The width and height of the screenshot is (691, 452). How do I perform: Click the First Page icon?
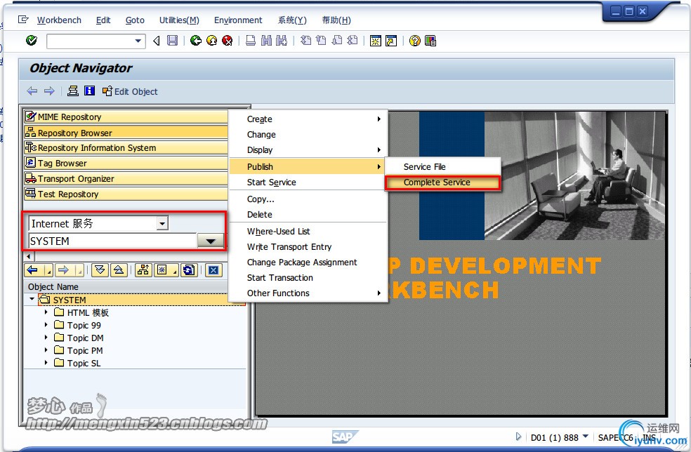(305, 41)
